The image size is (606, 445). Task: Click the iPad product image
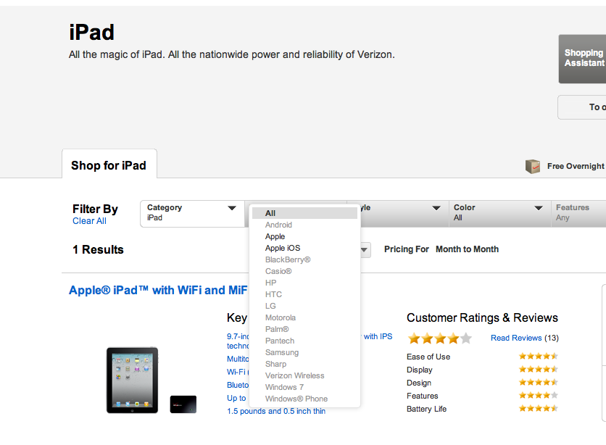point(132,380)
